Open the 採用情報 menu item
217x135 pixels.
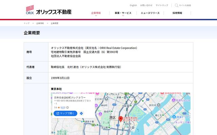pos(177,13)
